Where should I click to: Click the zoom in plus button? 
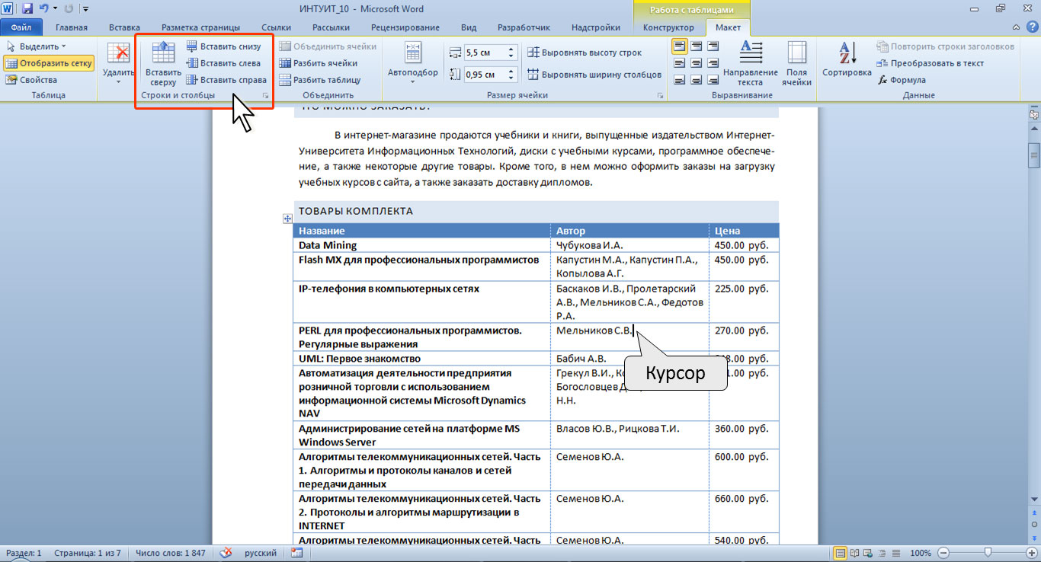point(1031,553)
